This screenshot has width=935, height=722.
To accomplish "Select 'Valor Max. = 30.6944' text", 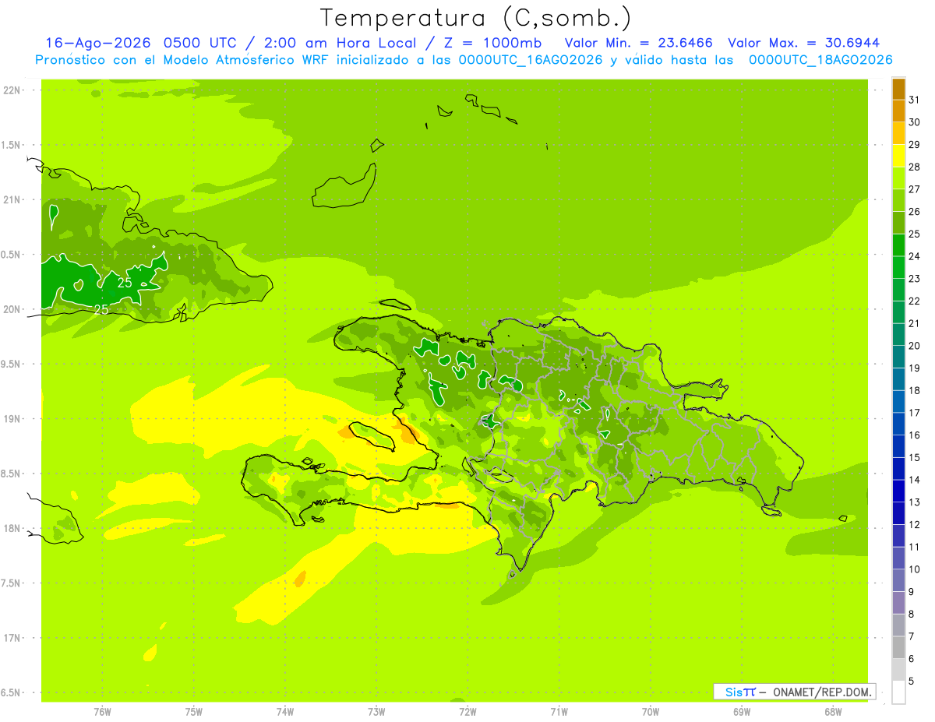I will tap(803, 43).
